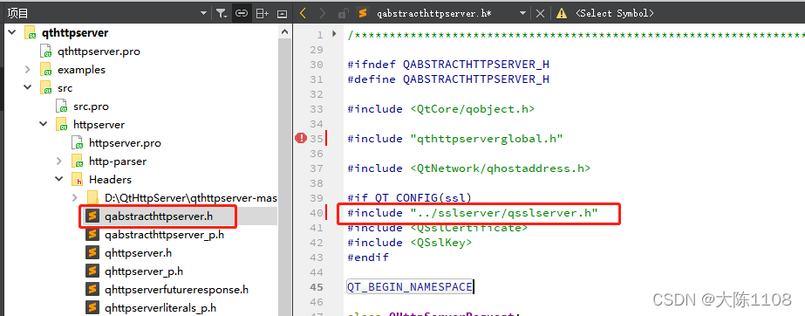The height and width of the screenshot is (316, 805).
Task: Open qhttpserver_p.h header
Action: click(143, 271)
